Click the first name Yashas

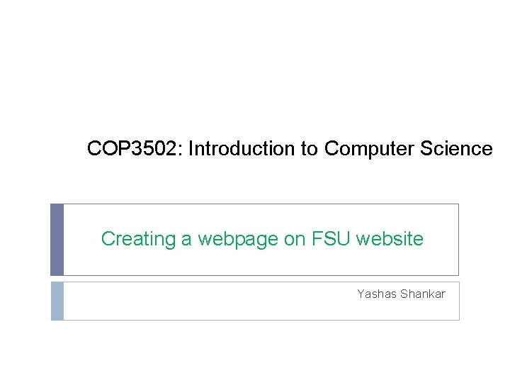tap(376, 294)
